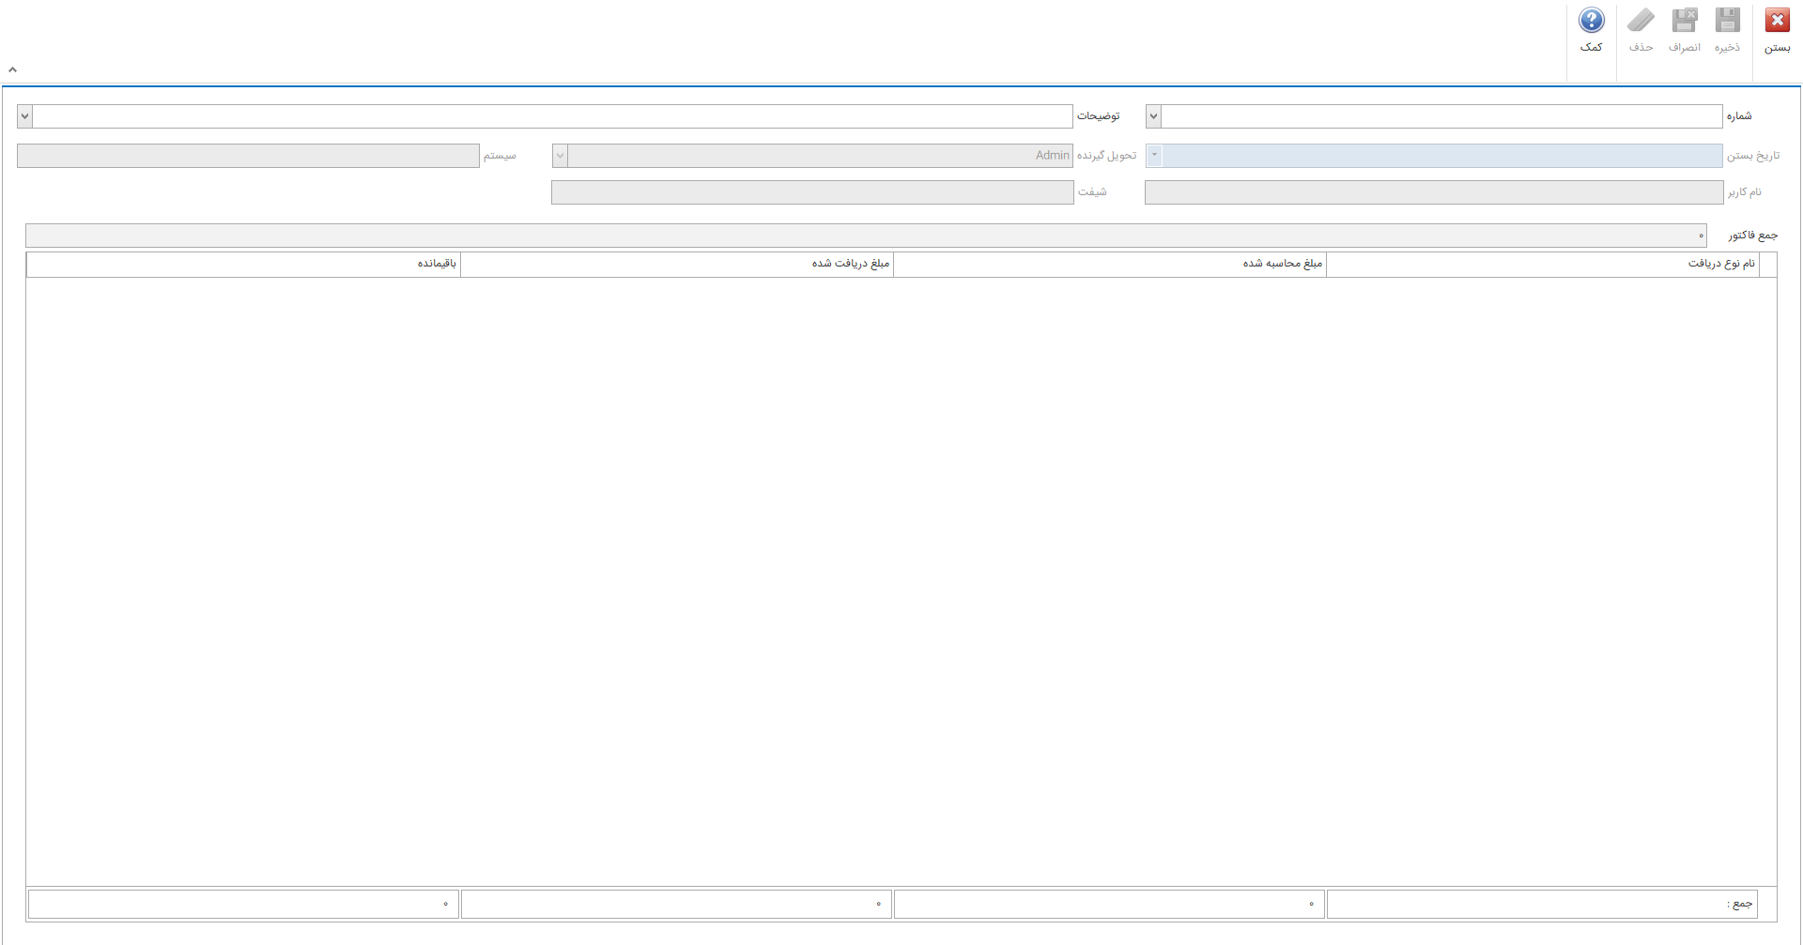Viewport: 1803px width, 945px height.
Task: Click the شیفت field
Action: (812, 192)
